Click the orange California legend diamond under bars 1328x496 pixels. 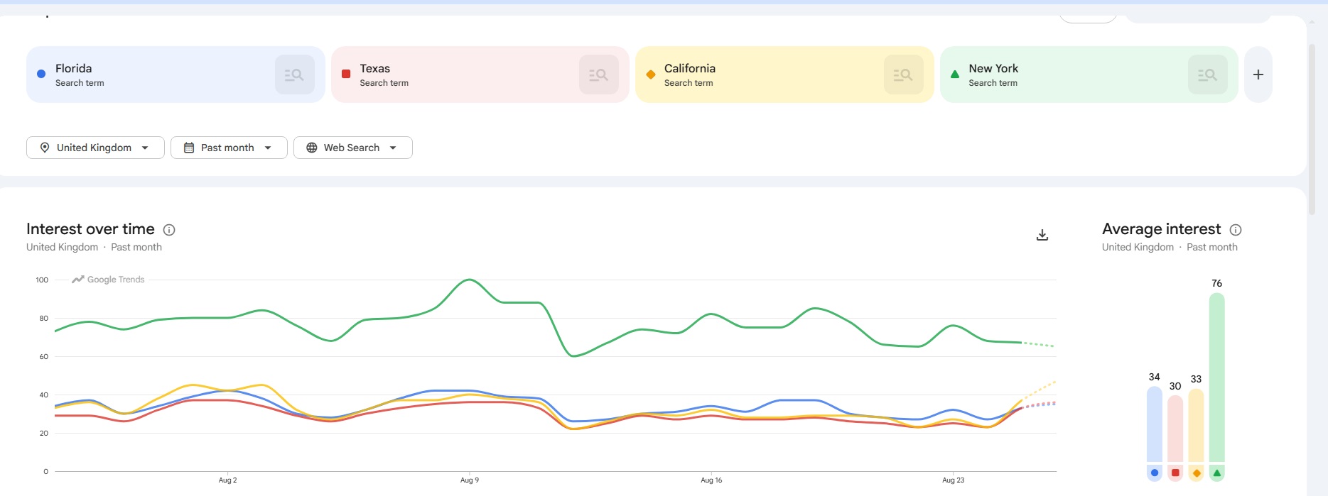[x=1197, y=473]
